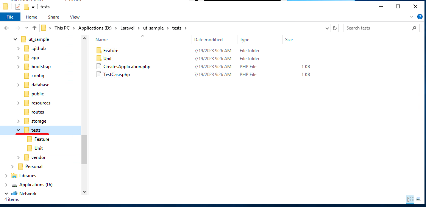The height and width of the screenshot is (207, 426).
Task: Open Libraries in the navigation pane
Action: 27,176
